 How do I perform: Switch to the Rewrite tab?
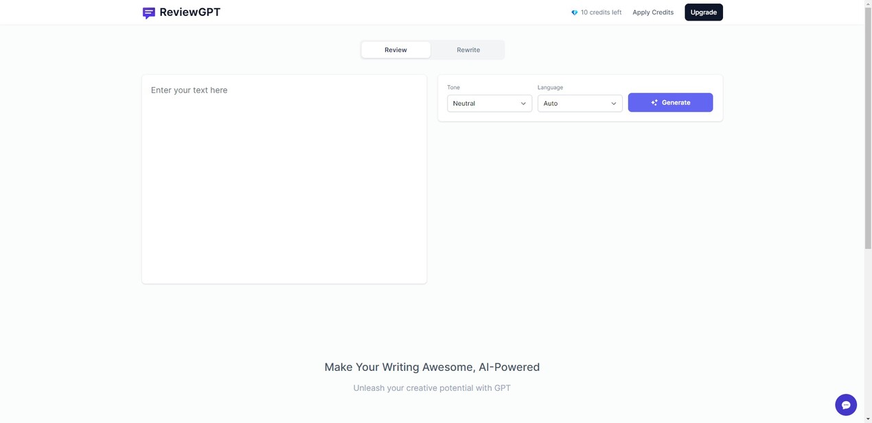468,50
